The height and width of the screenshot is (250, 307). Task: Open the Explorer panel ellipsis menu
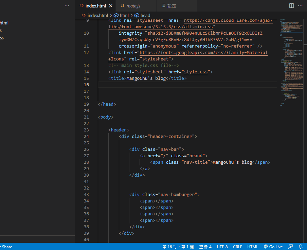tap(67, 6)
